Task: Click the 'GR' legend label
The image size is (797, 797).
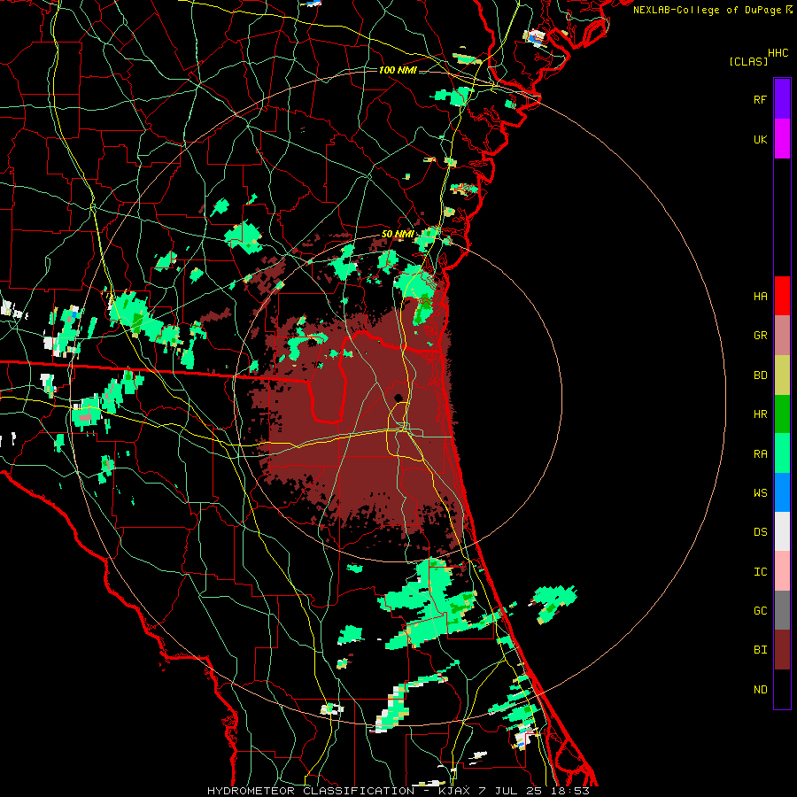Action: click(x=760, y=336)
